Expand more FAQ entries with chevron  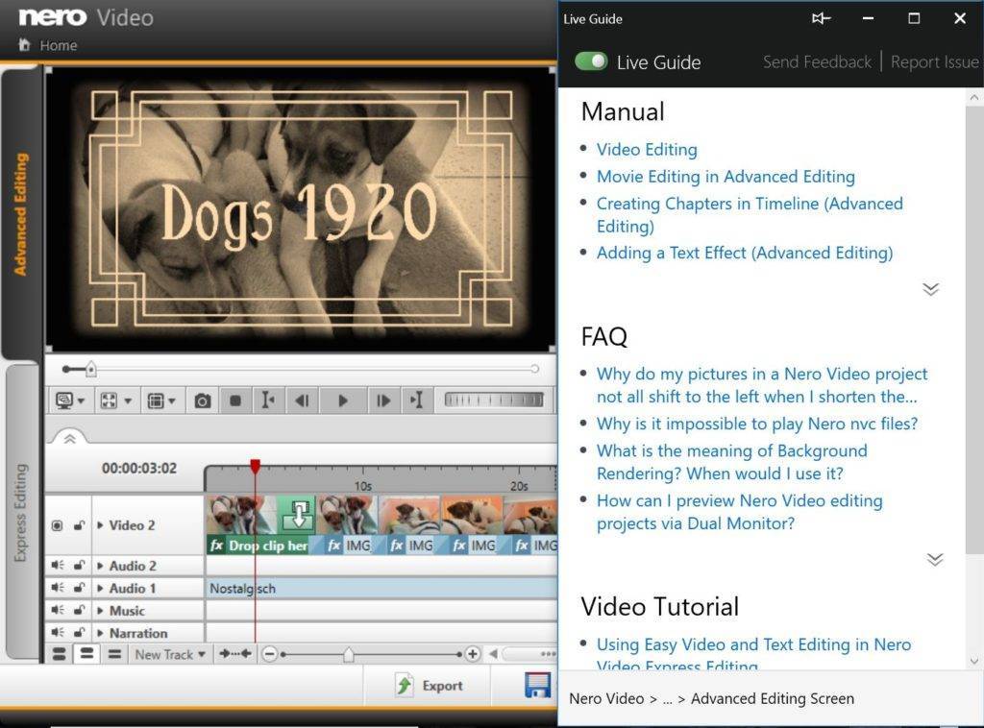click(934, 559)
